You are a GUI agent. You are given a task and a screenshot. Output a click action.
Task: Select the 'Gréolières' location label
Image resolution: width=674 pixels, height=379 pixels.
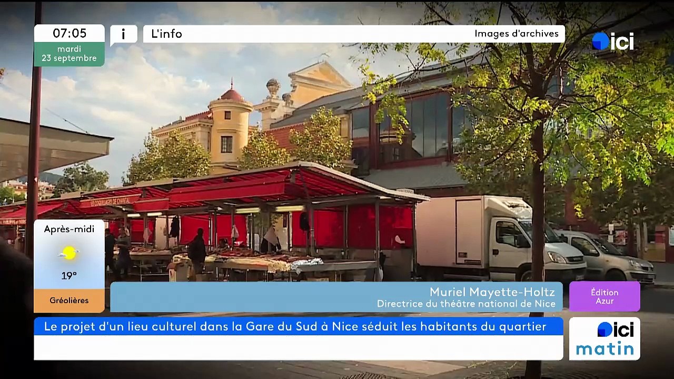click(x=69, y=301)
